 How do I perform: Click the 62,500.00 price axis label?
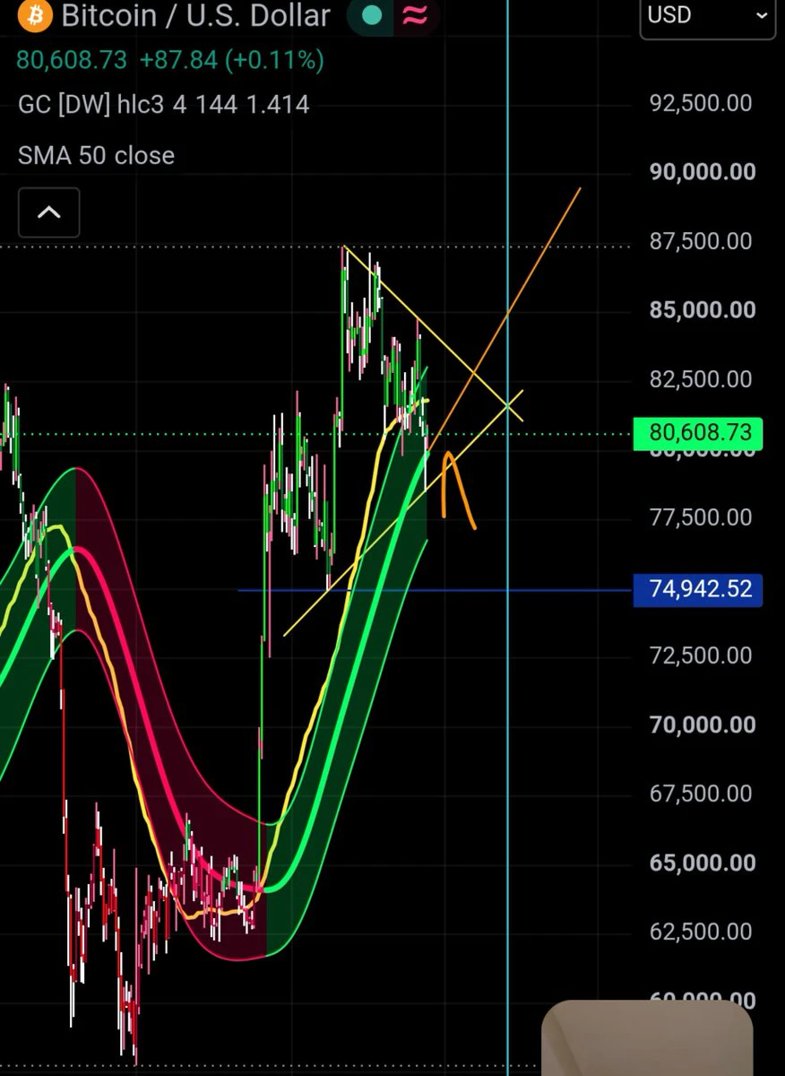point(701,932)
